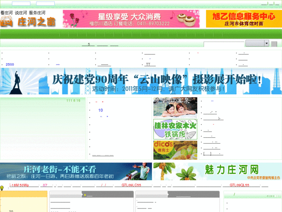Focus the first login field at top

tap(21, 4)
